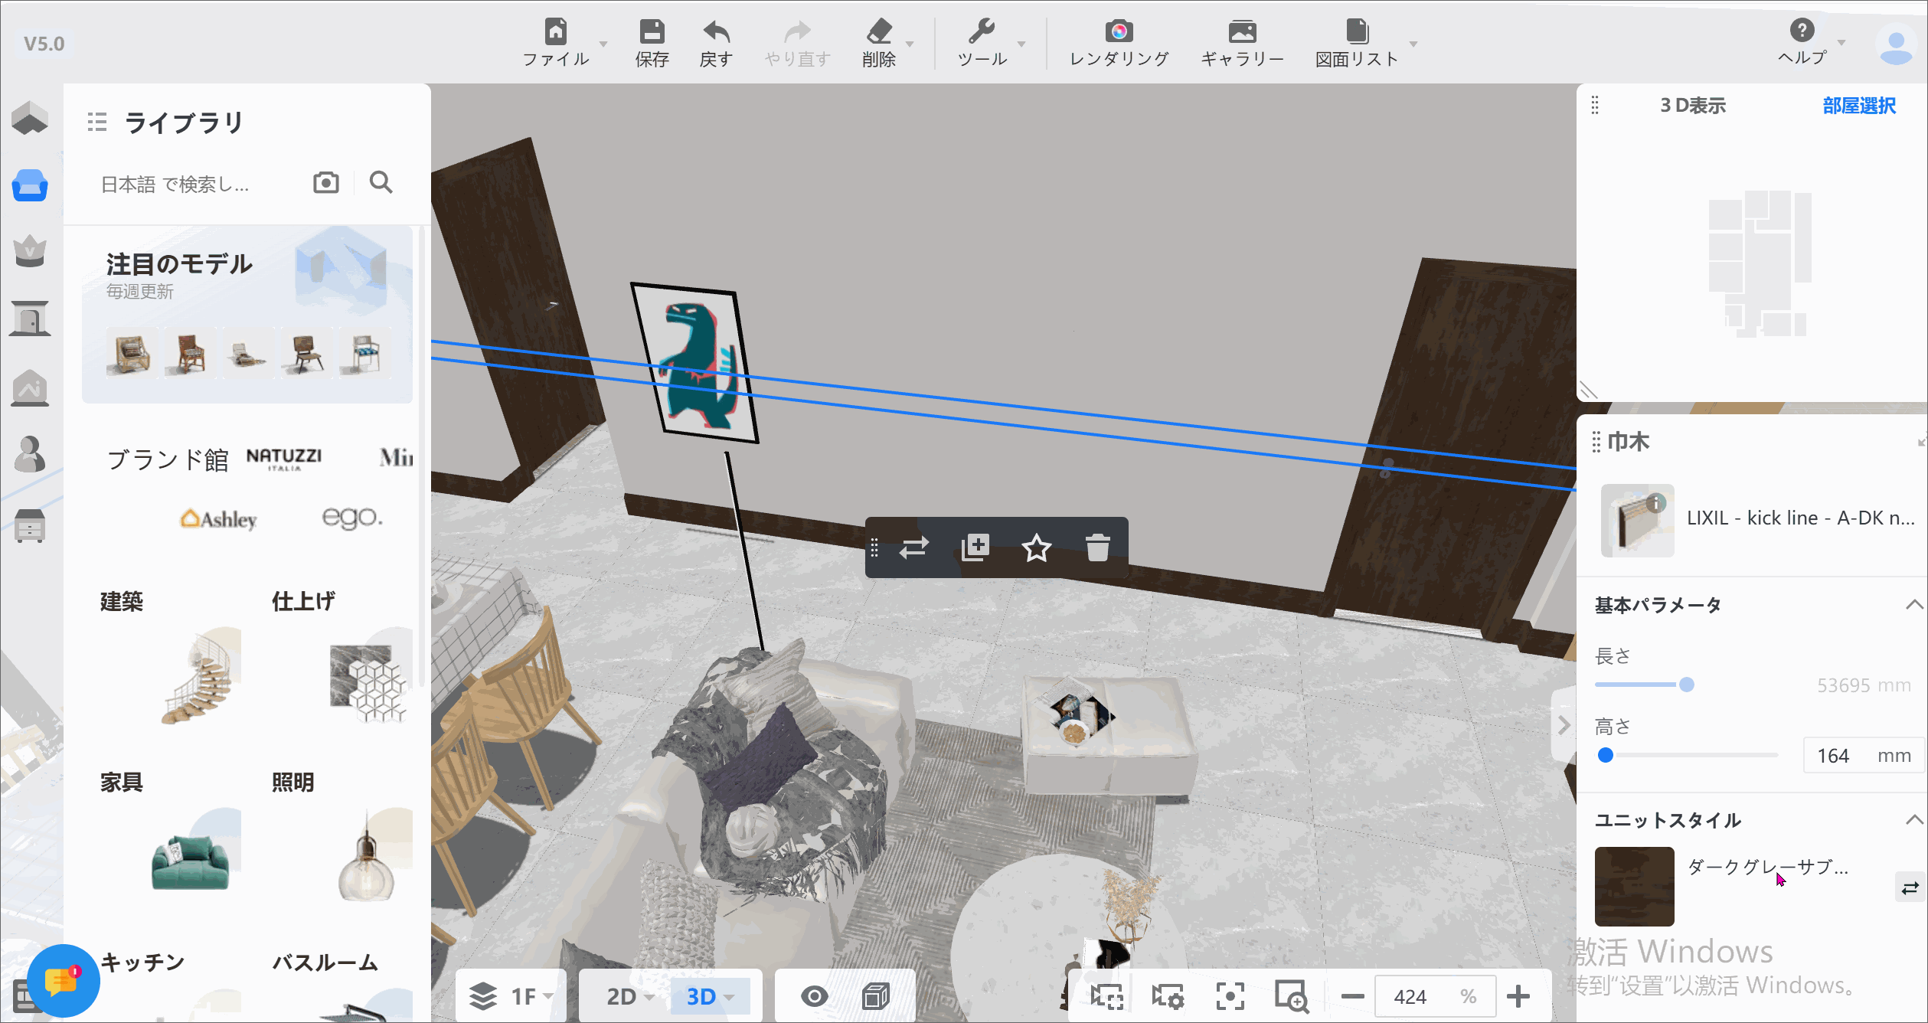Open the ギャラリー gallery
This screenshot has width=1928, height=1023.
pyautogui.click(x=1242, y=43)
